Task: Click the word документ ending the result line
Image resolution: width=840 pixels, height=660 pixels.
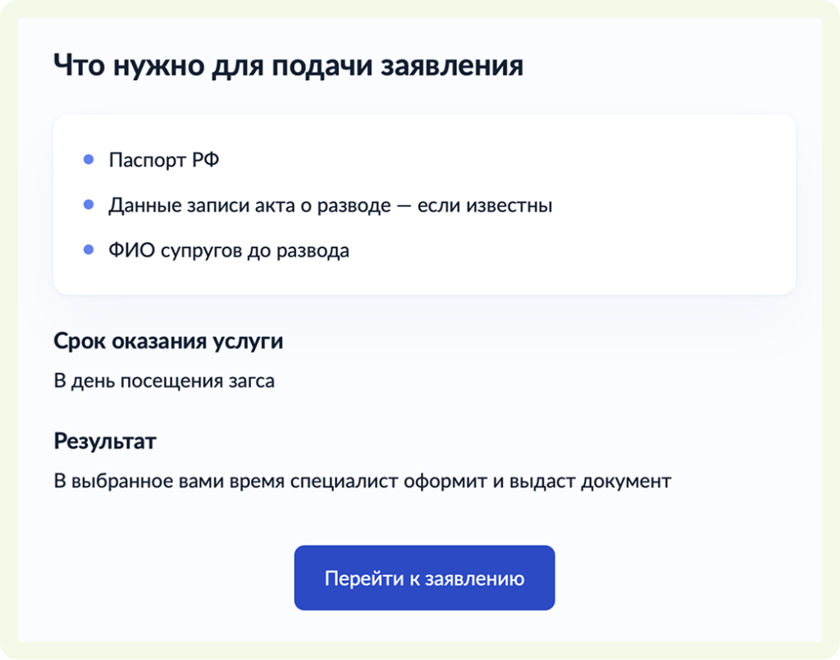Action: click(626, 481)
